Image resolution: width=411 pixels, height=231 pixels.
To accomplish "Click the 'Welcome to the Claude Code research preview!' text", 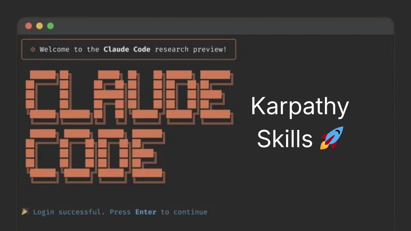I will click(x=133, y=49).
